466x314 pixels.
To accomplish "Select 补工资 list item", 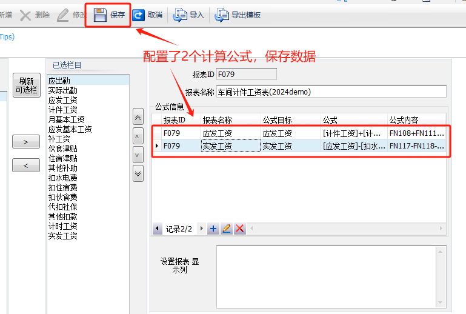I will 88,139.
